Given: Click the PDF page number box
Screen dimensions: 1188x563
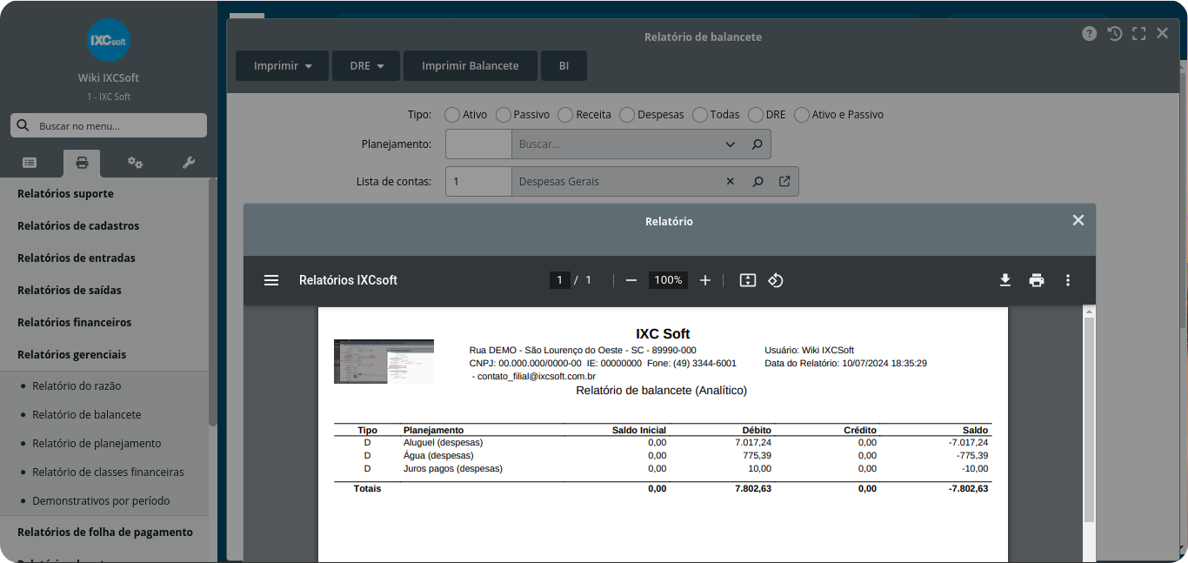Looking at the screenshot, I should tap(559, 280).
